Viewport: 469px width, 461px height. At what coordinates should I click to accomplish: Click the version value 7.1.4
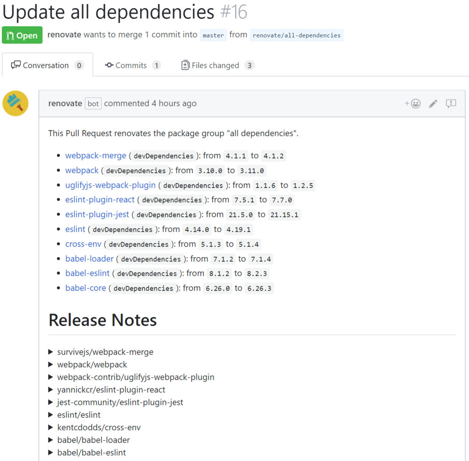(x=261, y=259)
